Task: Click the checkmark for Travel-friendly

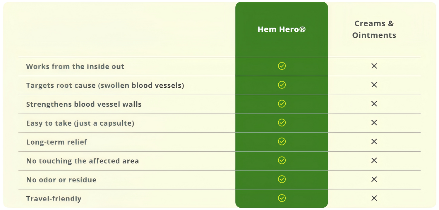Action: click(282, 198)
